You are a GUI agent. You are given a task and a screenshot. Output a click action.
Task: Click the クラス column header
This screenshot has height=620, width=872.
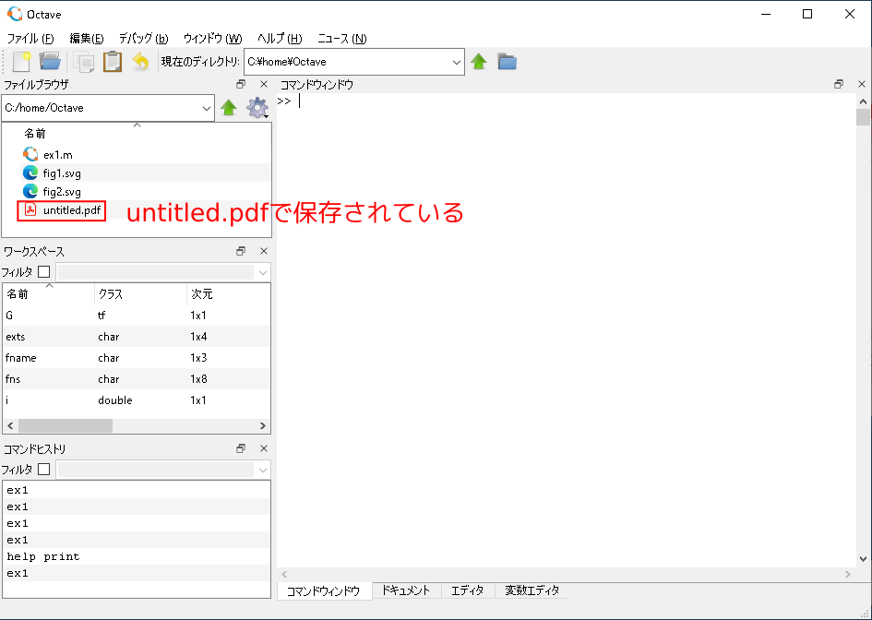pyautogui.click(x=111, y=294)
